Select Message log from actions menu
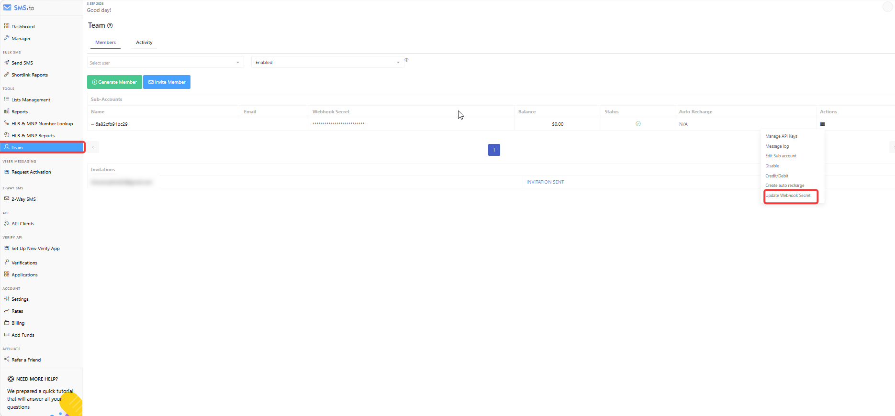This screenshot has width=895, height=416. coord(777,146)
